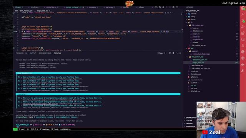This screenshot has width=246, height=138.
Task: Open the LICENSE file in the explorer
Action: pos(194,83)
